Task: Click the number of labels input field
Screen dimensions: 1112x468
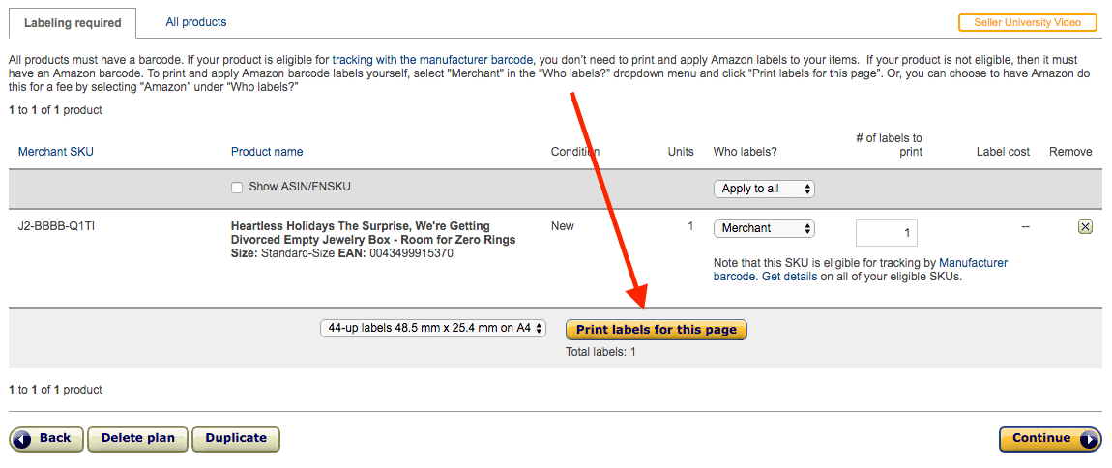Action: (887, 233)
